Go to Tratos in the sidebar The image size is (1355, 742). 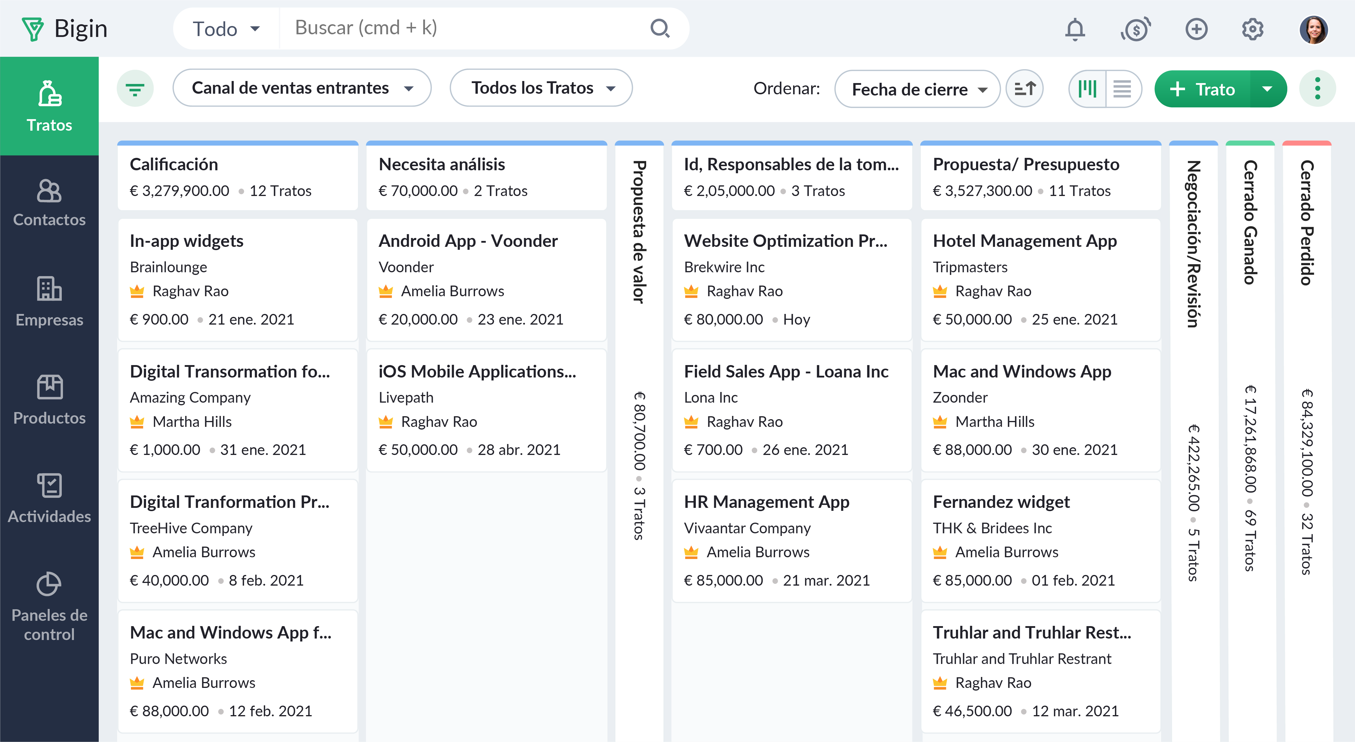tap(49, 106)
